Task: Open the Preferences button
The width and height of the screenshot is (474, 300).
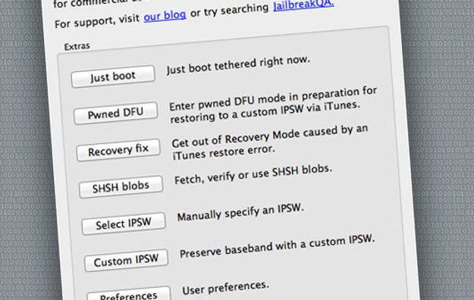Action: tap(129, 294)
